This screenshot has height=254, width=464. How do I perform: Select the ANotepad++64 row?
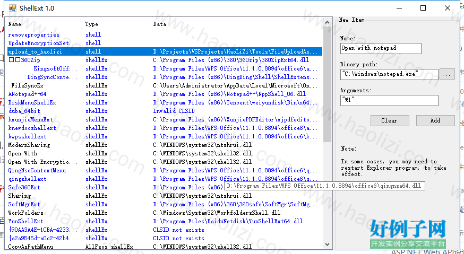pyautogui.click(x=164, y=94)
